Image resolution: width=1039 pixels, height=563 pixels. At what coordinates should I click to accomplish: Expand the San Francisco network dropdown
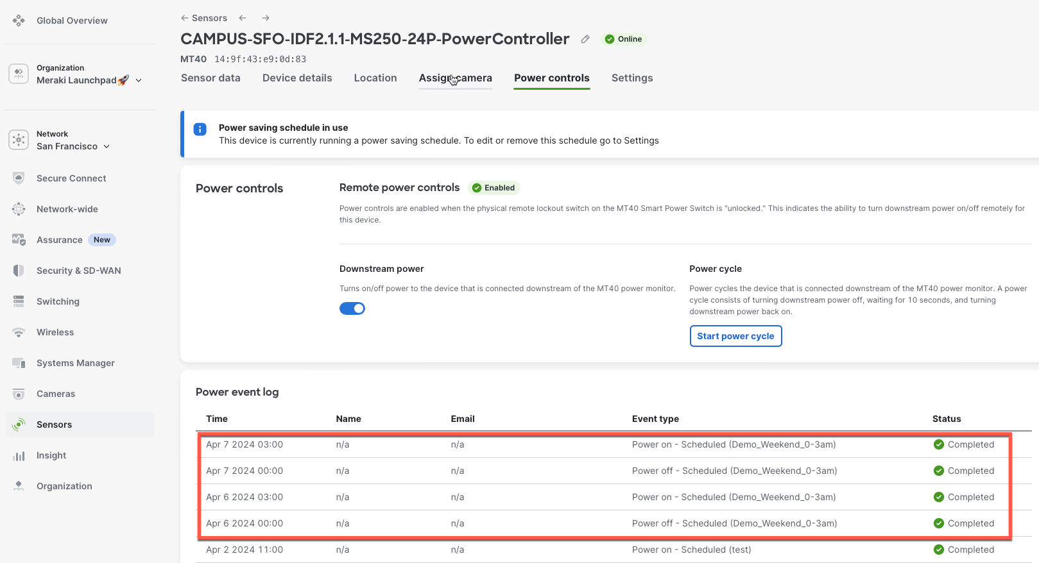pos(107,146)
